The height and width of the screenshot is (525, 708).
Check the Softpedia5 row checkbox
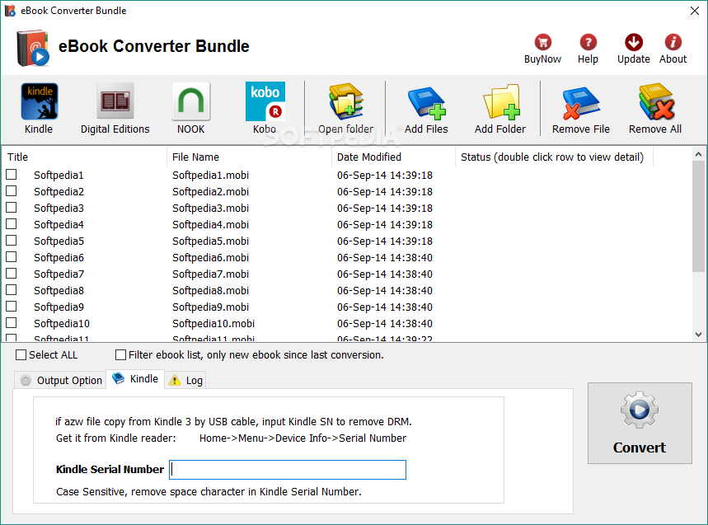pos(12,240)
